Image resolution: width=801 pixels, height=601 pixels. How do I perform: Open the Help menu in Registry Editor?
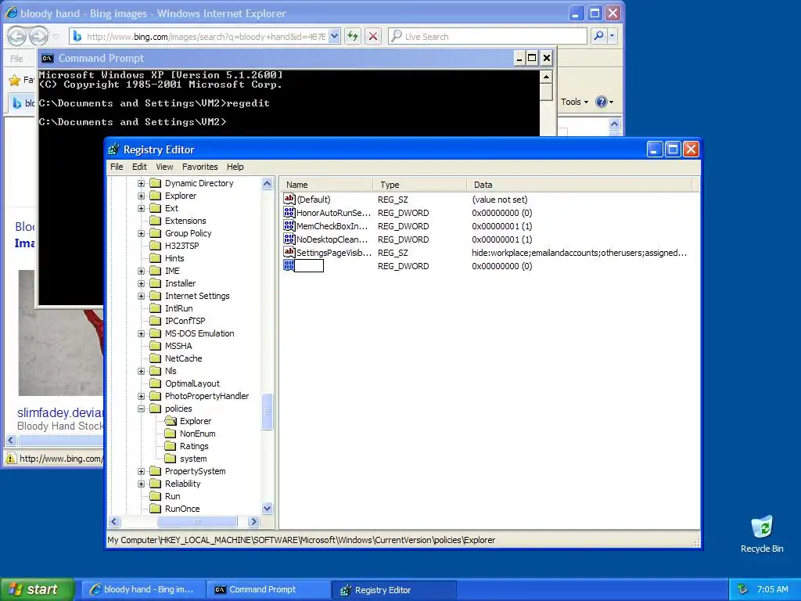pyautogui.click(x=235, y=167)
